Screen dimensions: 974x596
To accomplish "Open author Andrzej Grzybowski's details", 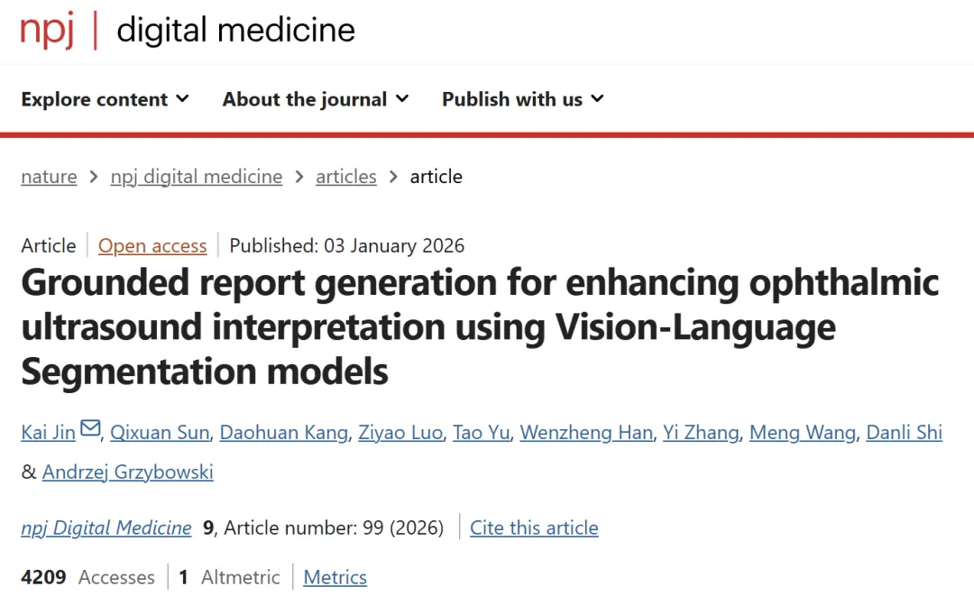I will [128, 472].
